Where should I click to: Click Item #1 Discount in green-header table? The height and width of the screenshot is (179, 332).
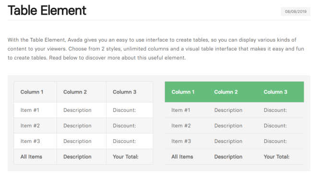(x=275, y=110)
